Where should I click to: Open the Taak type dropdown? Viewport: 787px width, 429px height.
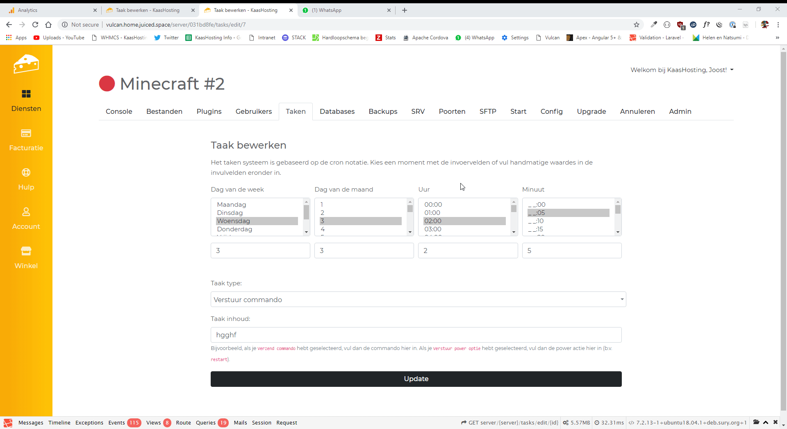(418, 299)
